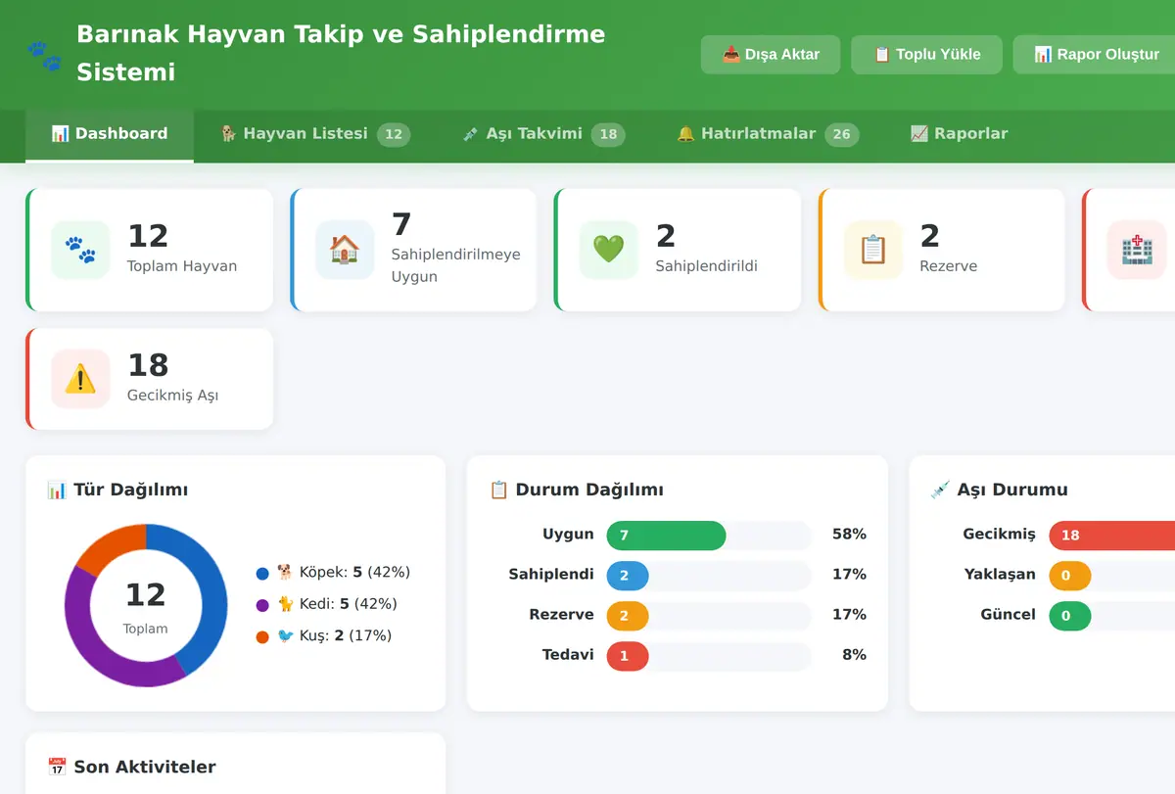Click the green heart icon on Sahiplendirildi card
The height and width of the screenshot is (794, 1175).
click(608, 250)
